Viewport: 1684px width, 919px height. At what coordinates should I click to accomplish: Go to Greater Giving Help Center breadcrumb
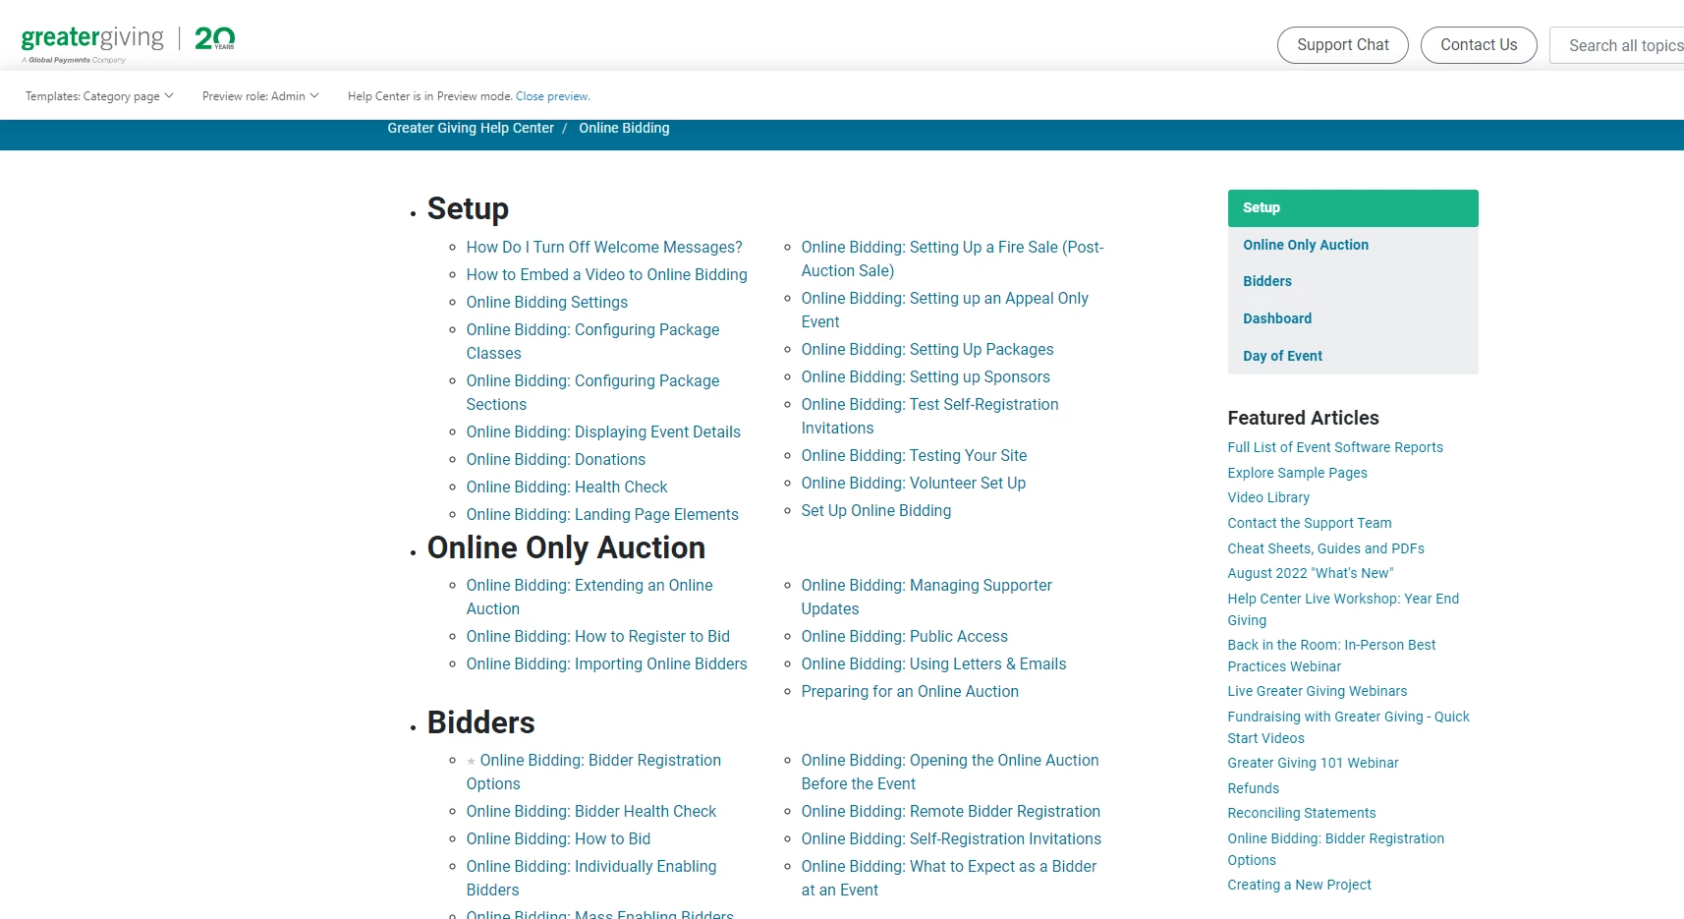471,128
